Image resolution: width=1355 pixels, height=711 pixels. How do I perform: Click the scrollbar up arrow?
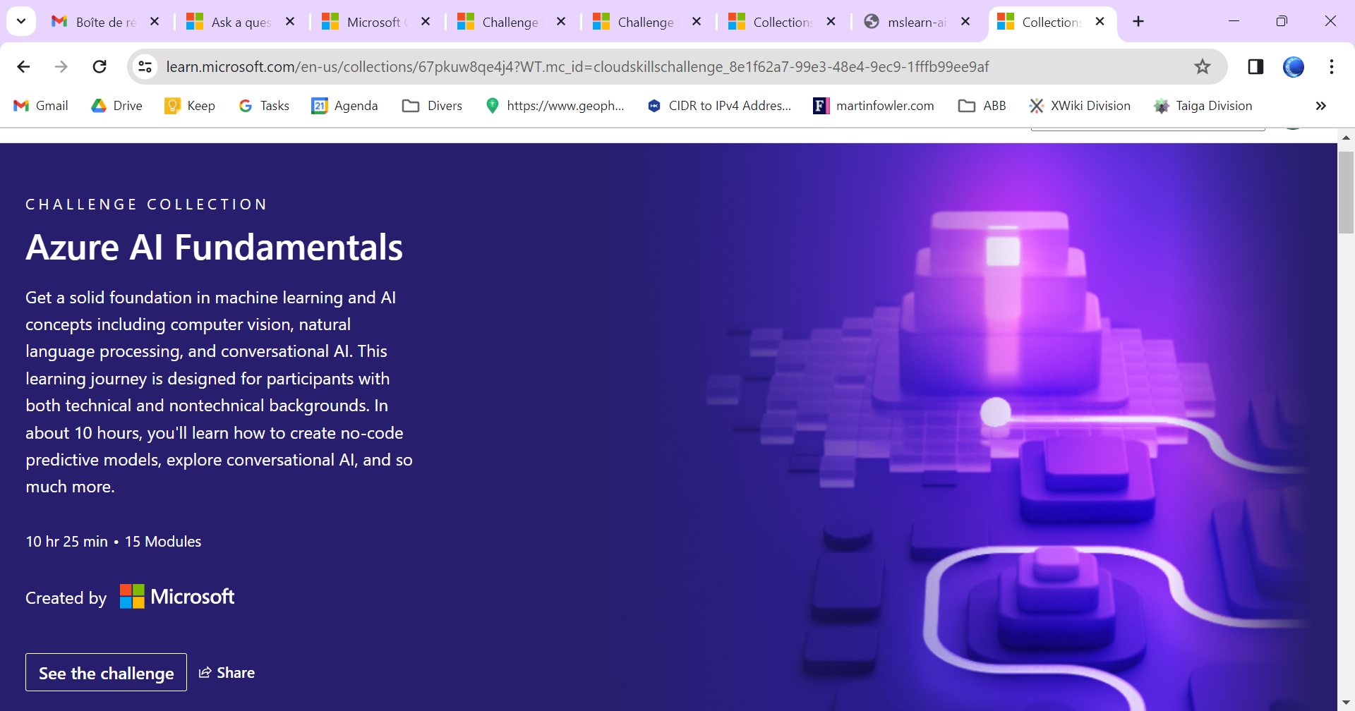[x=1346, y=138]
